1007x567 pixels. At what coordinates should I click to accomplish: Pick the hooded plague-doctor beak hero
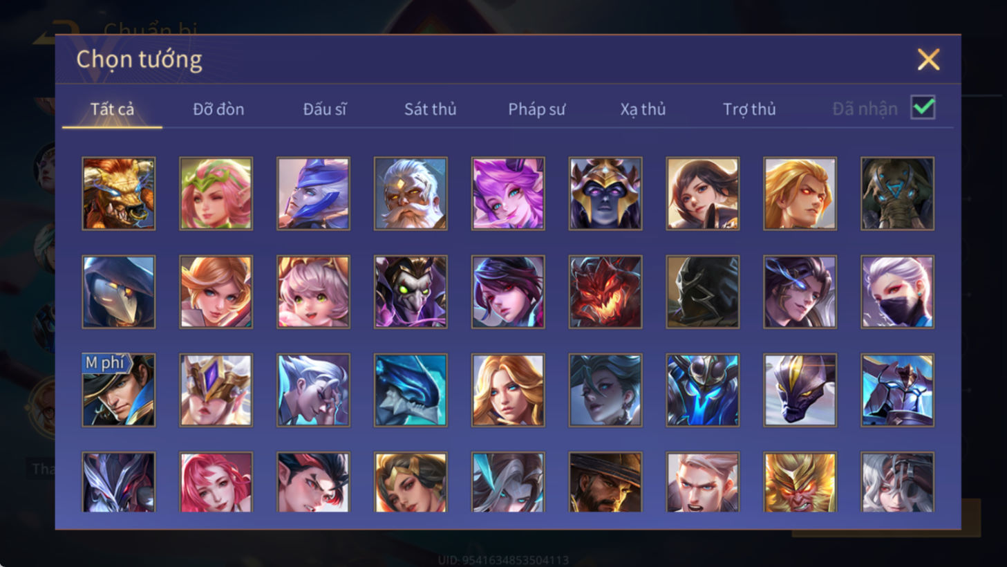pos(119,292)
